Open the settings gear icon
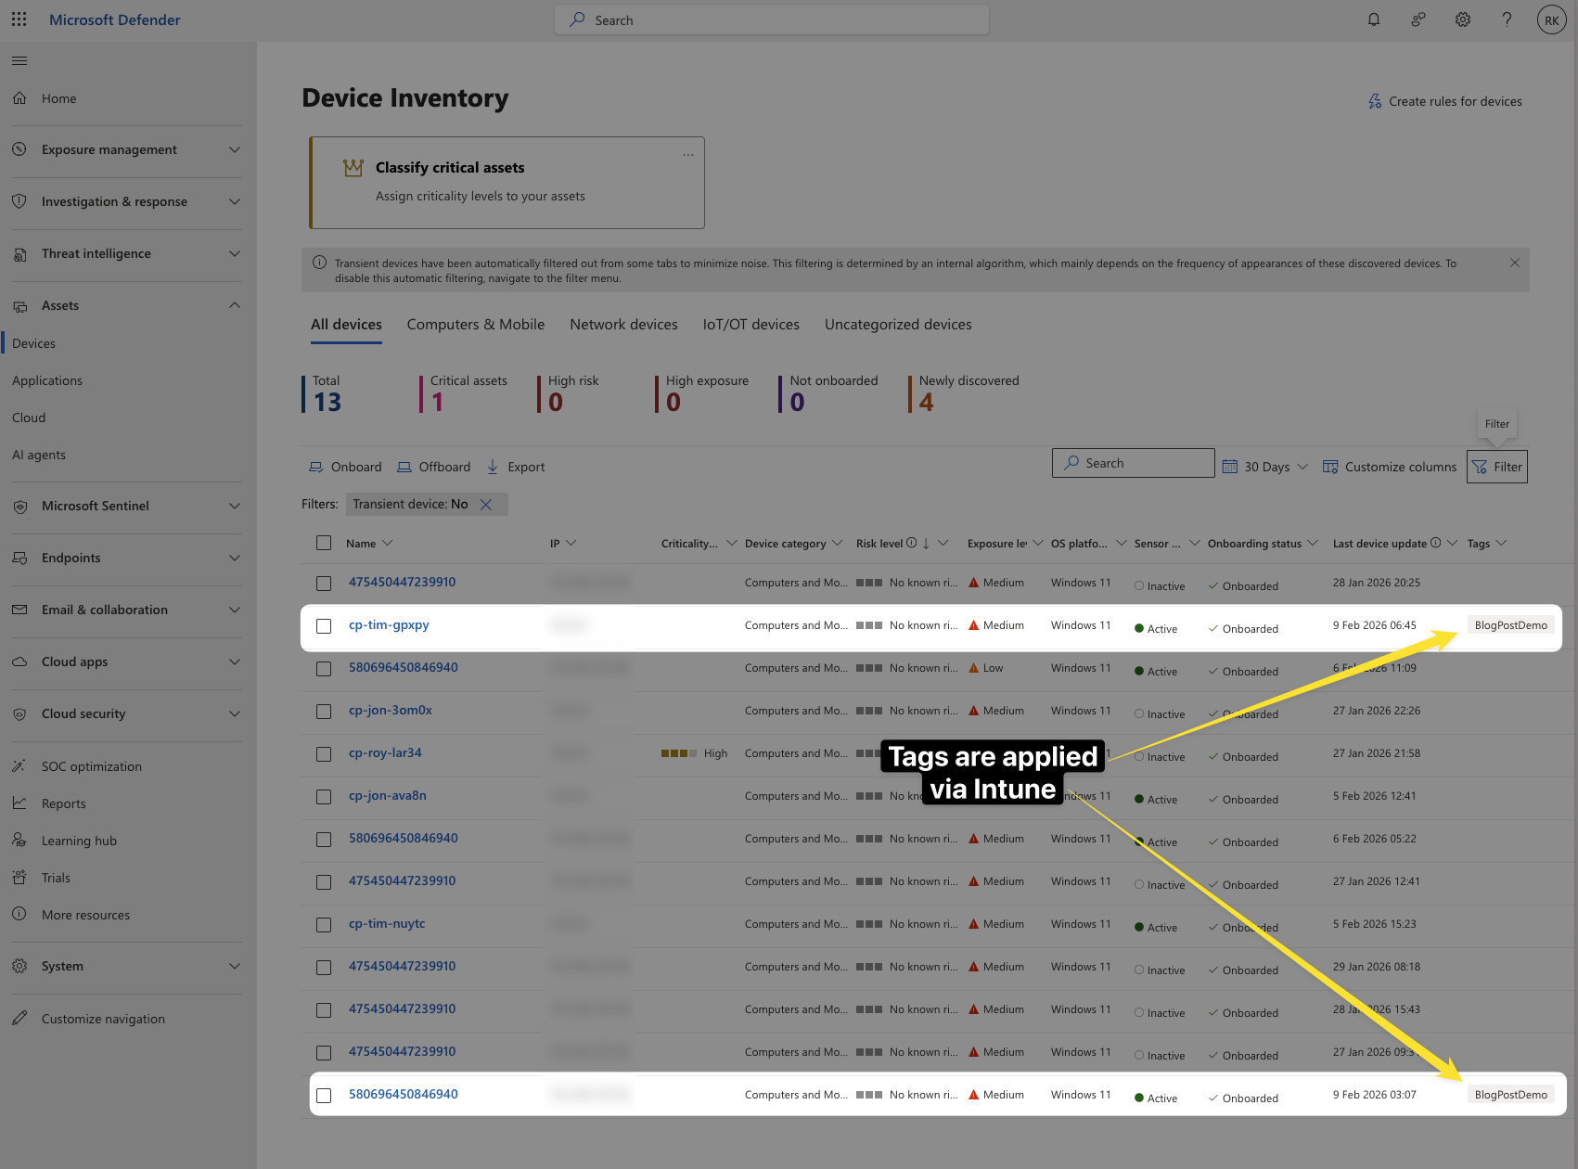1578x1169 pixels. [1463, 19]
